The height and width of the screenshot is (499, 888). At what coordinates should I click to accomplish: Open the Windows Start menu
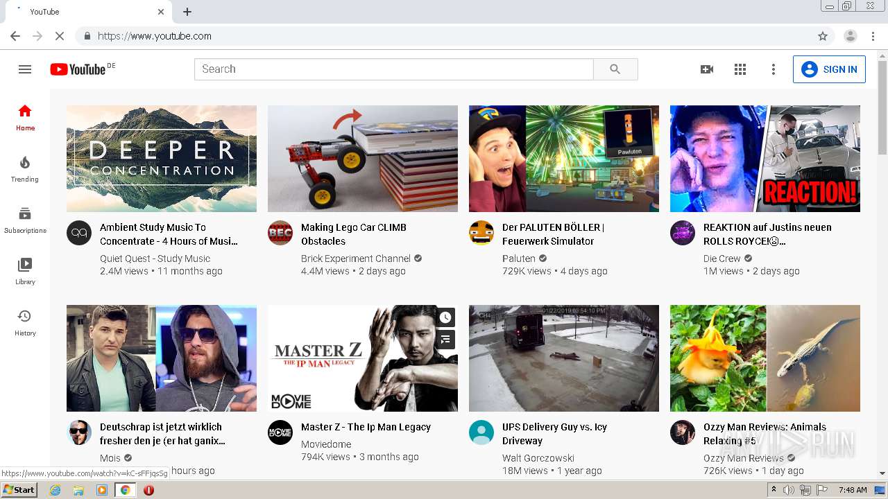tap(19, 490)
